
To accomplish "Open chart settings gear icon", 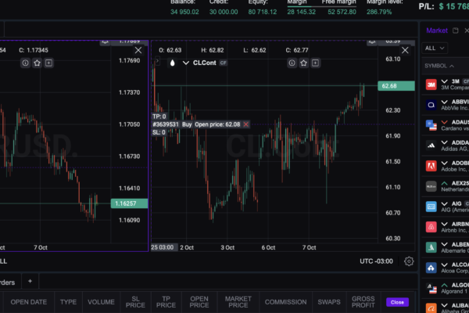I will pos(409,261).
